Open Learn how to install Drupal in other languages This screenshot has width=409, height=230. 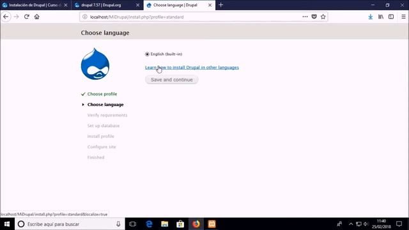(192, 67)
